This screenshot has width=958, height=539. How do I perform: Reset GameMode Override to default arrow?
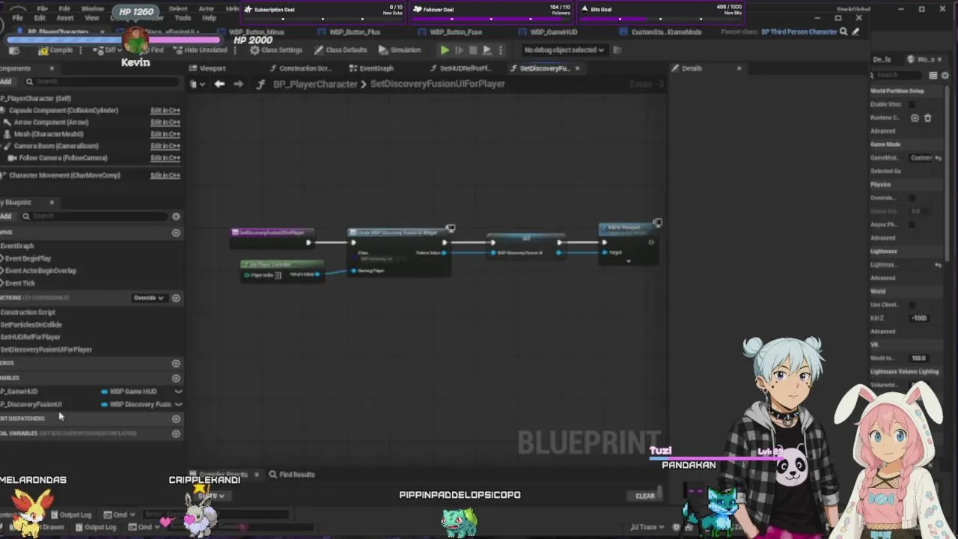point(939,158)
